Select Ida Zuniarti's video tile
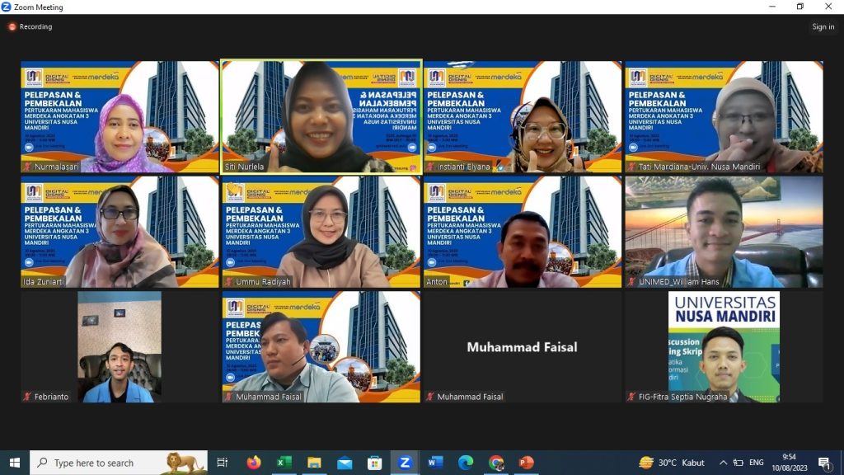The width and height of the screenshot is (844, 475). tap(120, 232)
